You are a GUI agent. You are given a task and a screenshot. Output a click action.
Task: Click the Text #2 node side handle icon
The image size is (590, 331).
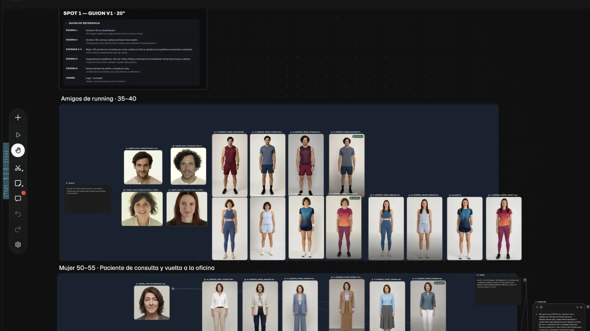point(525,280)
